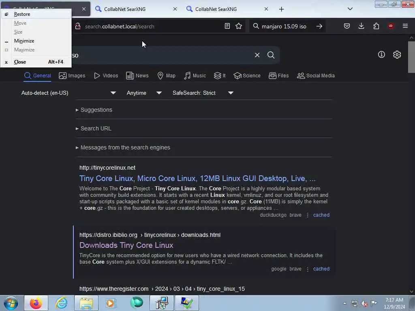Clear the SearXNG query with X
Screen dimensions: 415x311
pyautogui.click(x=257, y=55)
